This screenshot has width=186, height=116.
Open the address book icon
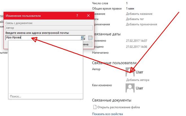90,38
